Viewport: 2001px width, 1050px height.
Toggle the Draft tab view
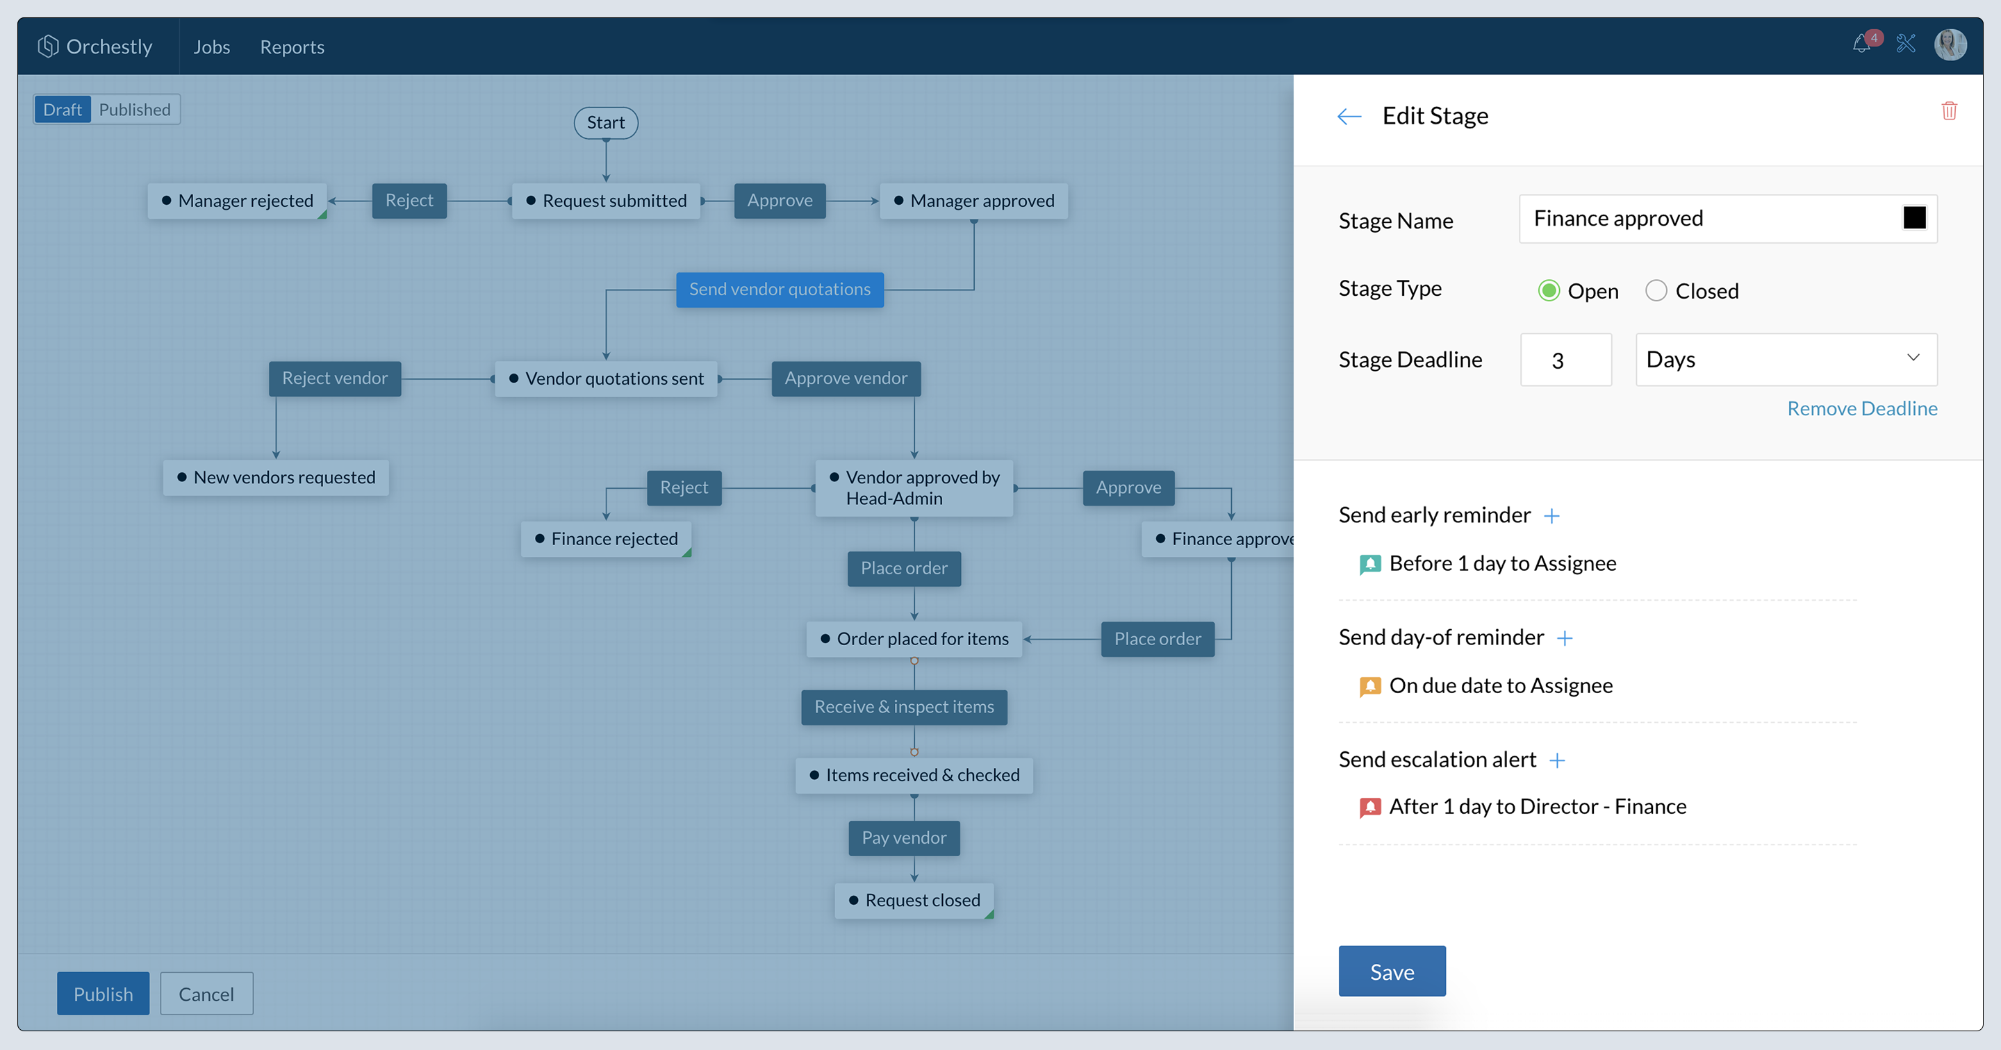point(60,108)
